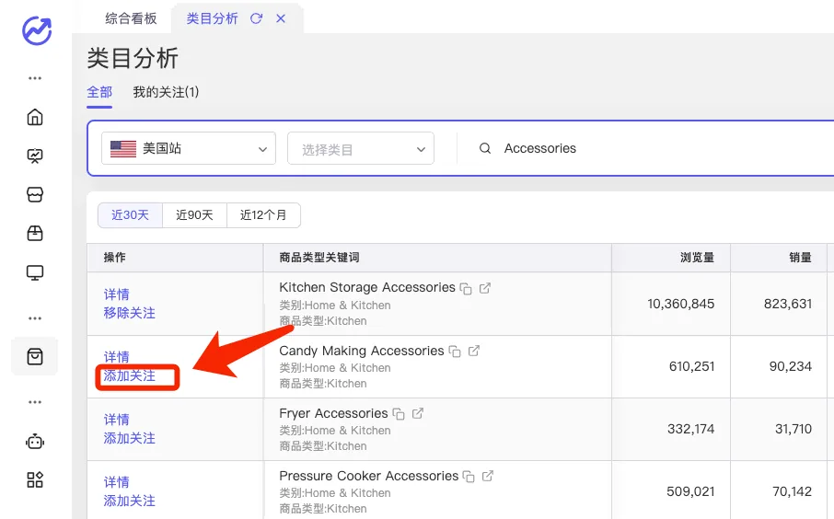Image resolution: width=834 pixels, height=519 pixels.
Task: Select the shopping bag sidebar icon
Action: tap(35, 356)
